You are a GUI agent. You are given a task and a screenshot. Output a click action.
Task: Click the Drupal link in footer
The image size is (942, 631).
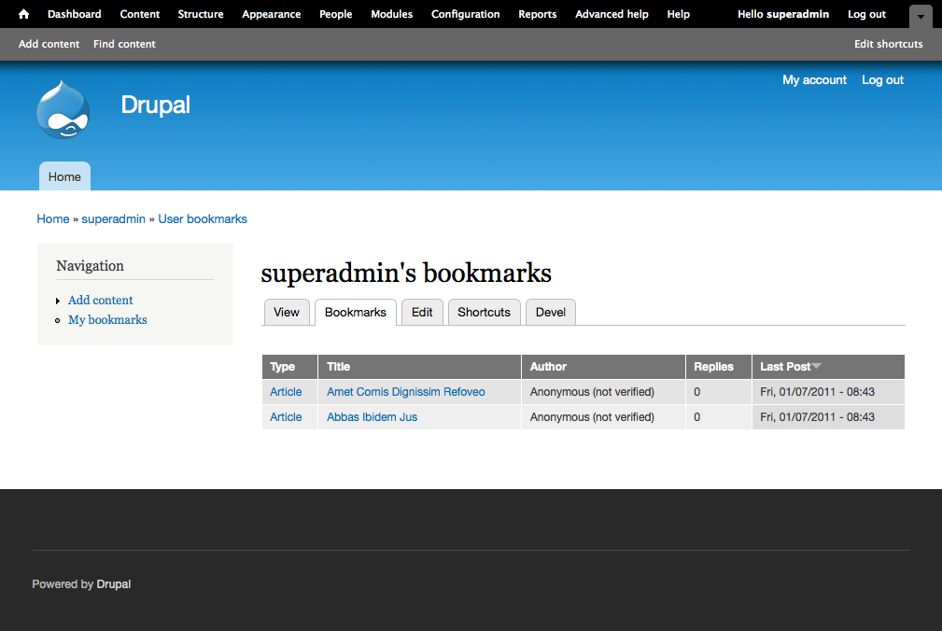click(114, 584)
